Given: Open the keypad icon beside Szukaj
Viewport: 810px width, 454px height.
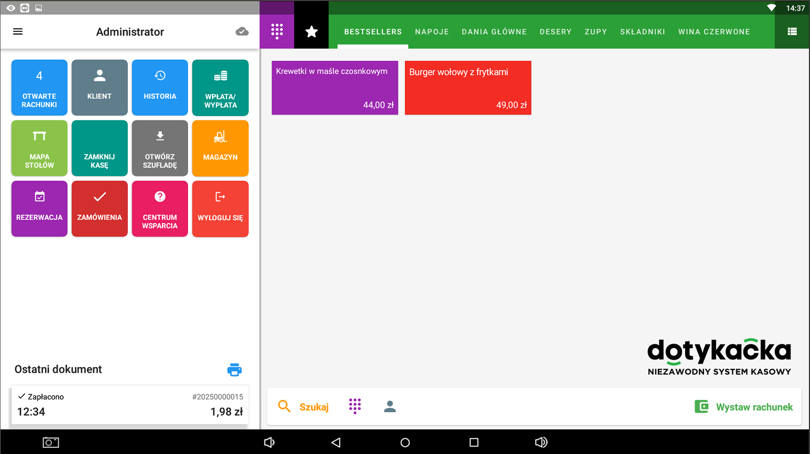Looking at the screenshot, I should [x=355, y=407].
